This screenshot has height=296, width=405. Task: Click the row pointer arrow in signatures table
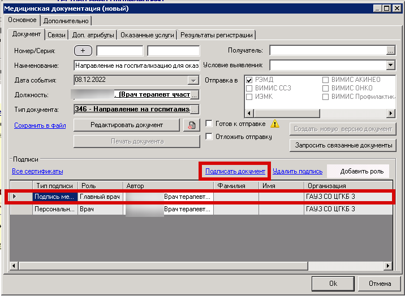[15, 197]
